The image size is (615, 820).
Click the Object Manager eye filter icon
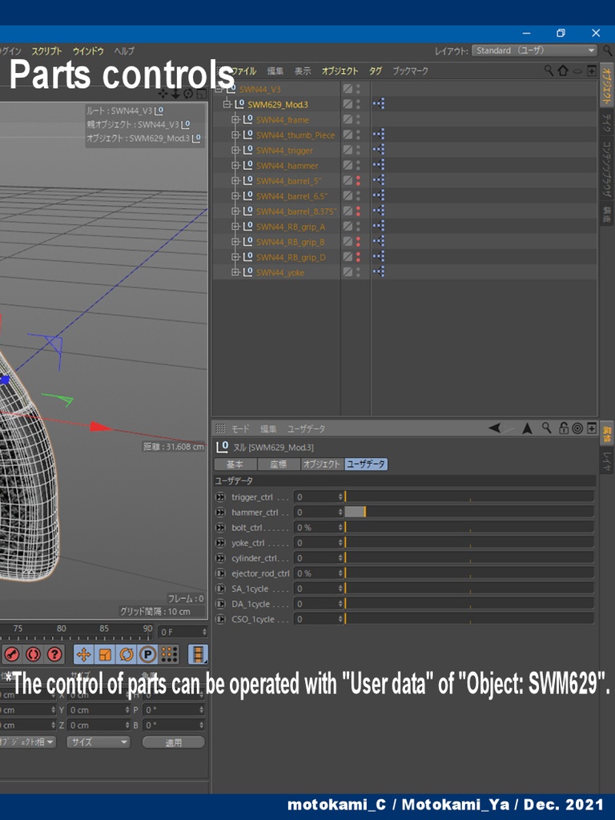pyautogui.click(x=577, y=70)
